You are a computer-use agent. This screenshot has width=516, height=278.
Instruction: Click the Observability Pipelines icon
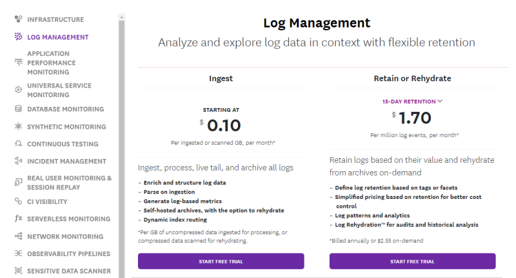(19, 254)
